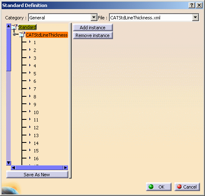Image resolution: width=205 pixels, height=196 pixels.
Task: Expand line thickness item 8
Action: click(30, 96)
